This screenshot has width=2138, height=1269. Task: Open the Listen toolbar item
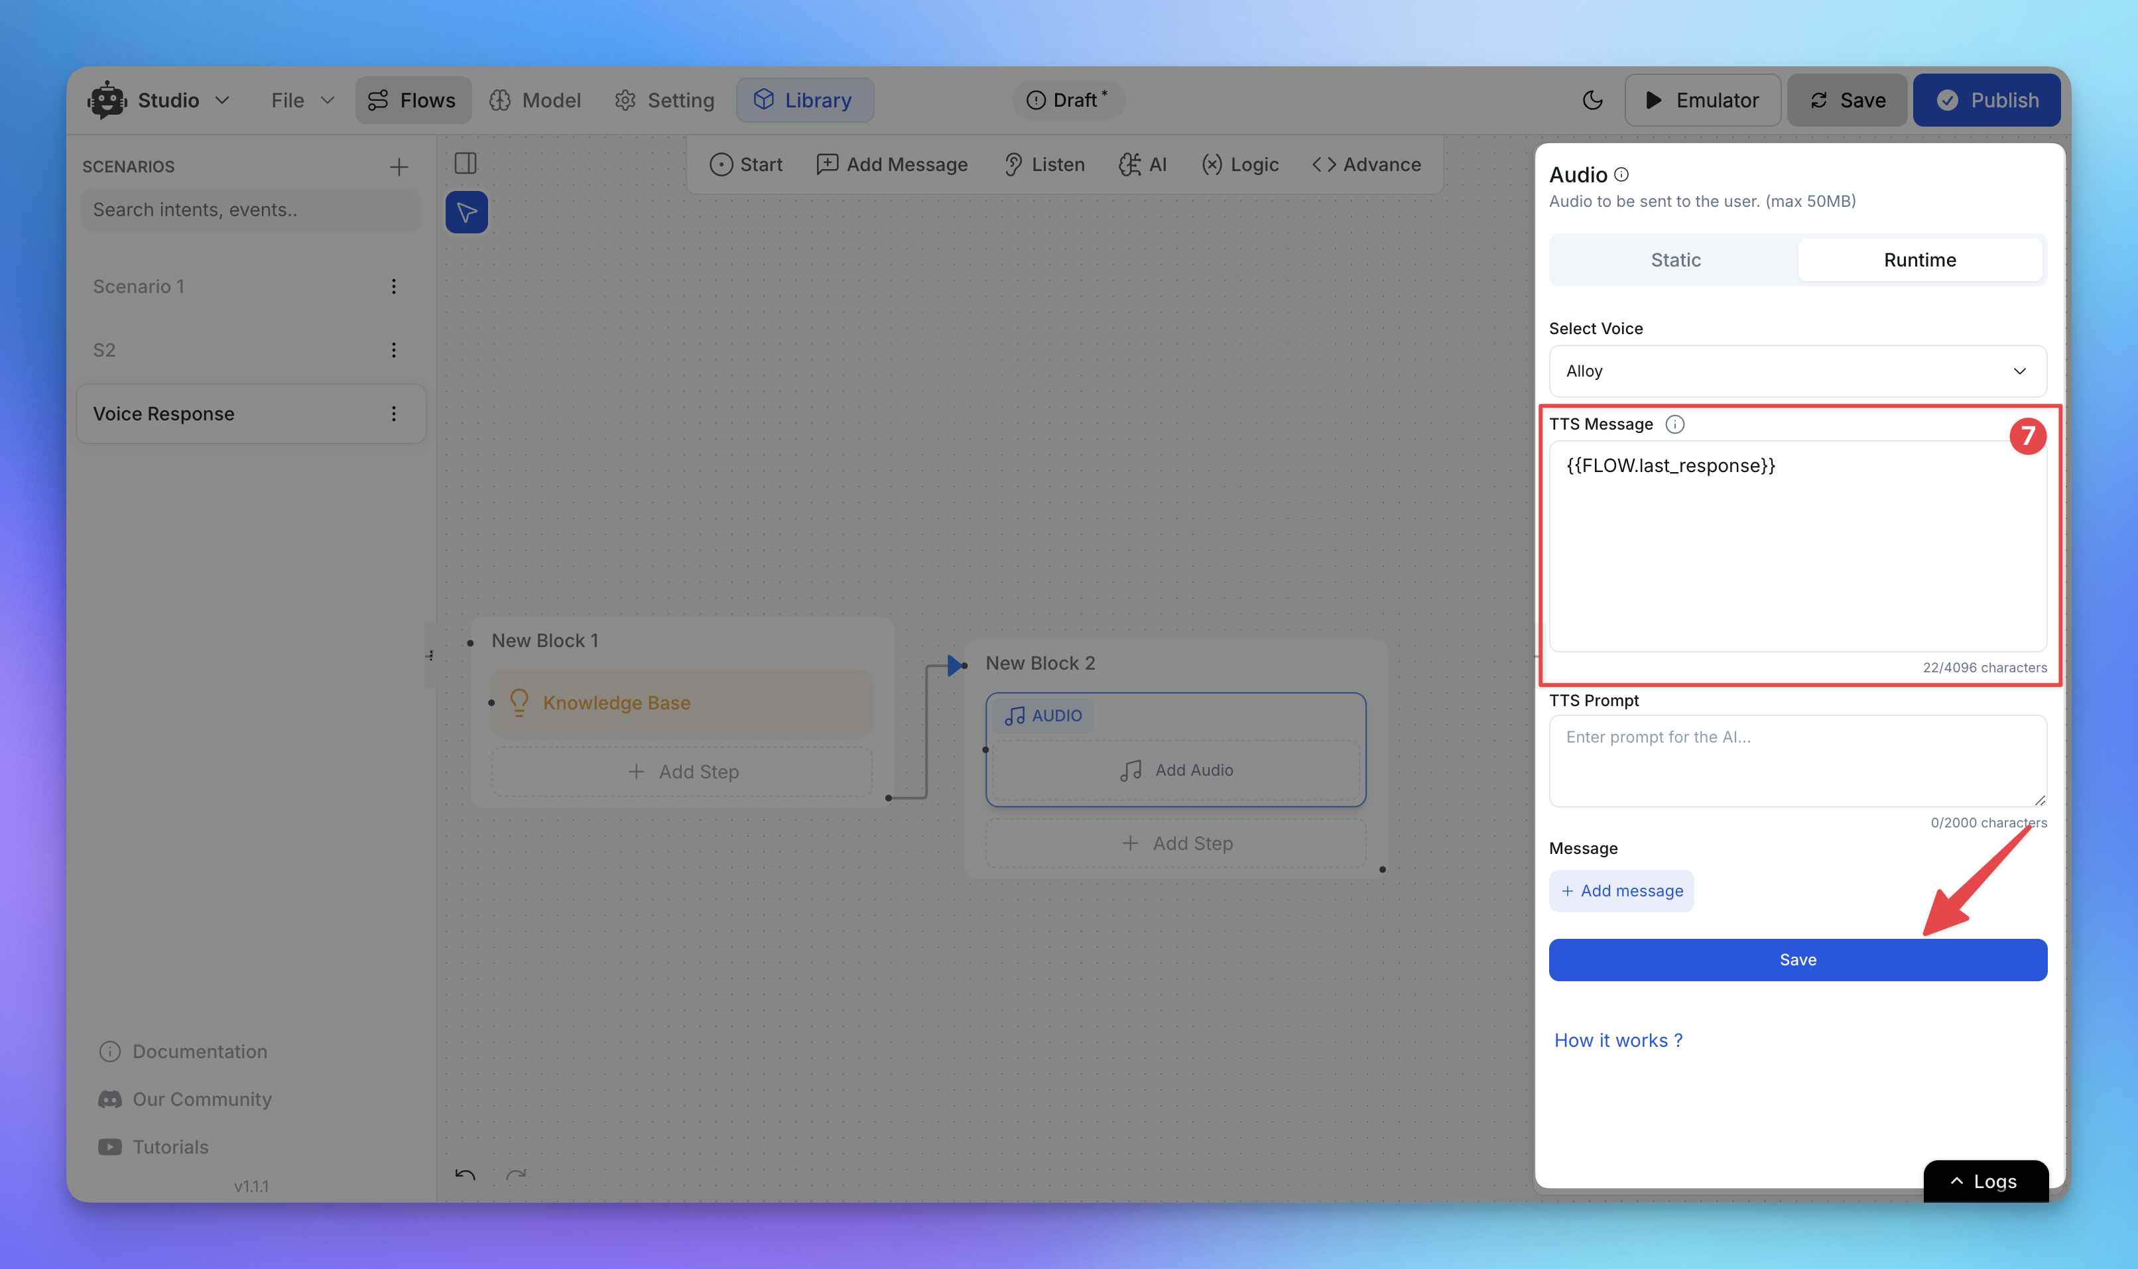(x=1044, y=164)
